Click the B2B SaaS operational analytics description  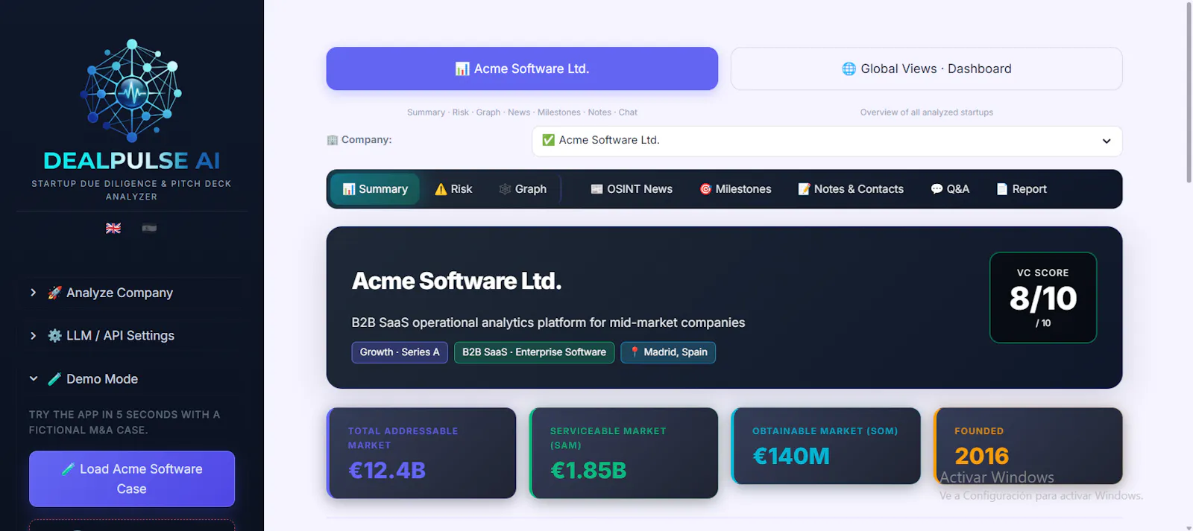pyautogui.click(x=548, y=322)
